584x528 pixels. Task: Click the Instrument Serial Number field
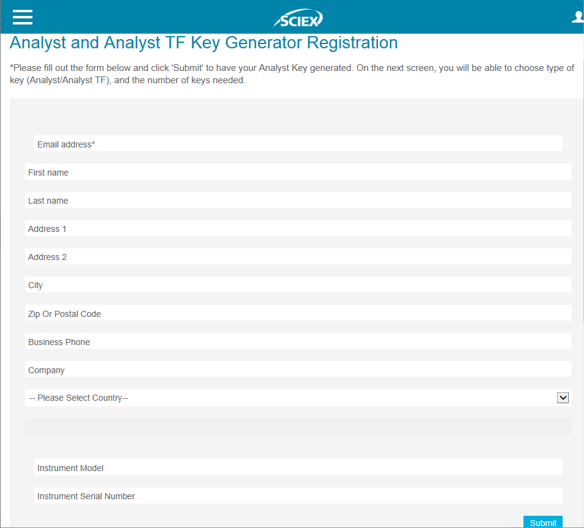298,496
